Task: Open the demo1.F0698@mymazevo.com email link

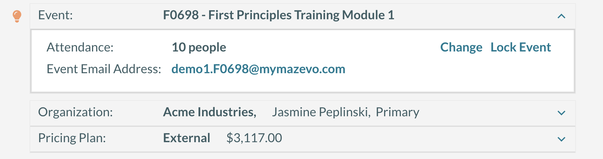Action: coord(258,69)
